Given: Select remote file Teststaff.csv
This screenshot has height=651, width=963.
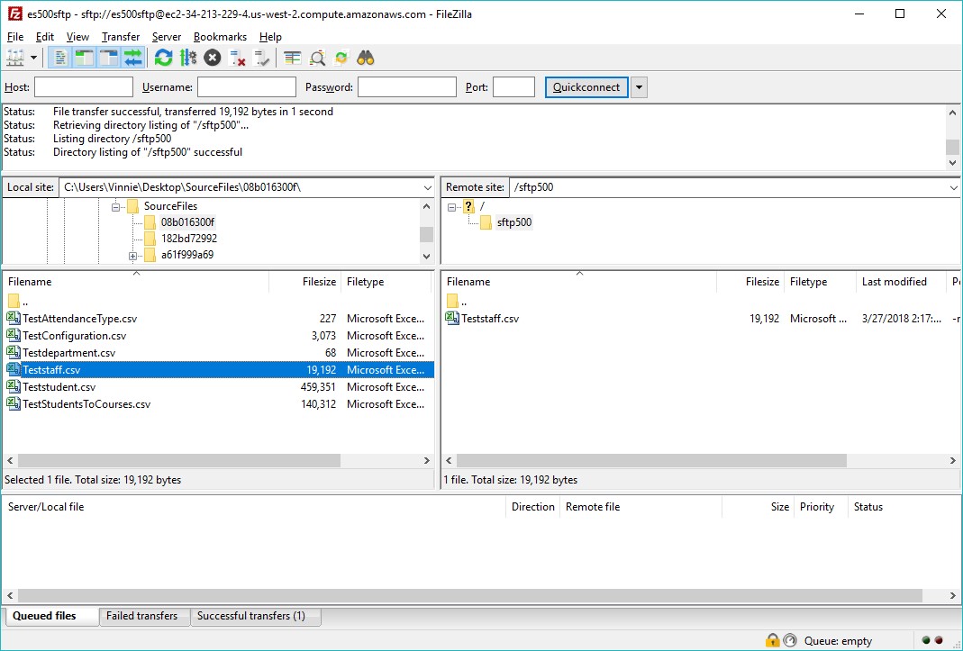Looking at the screenshot, I should click(x=702, y=319).
